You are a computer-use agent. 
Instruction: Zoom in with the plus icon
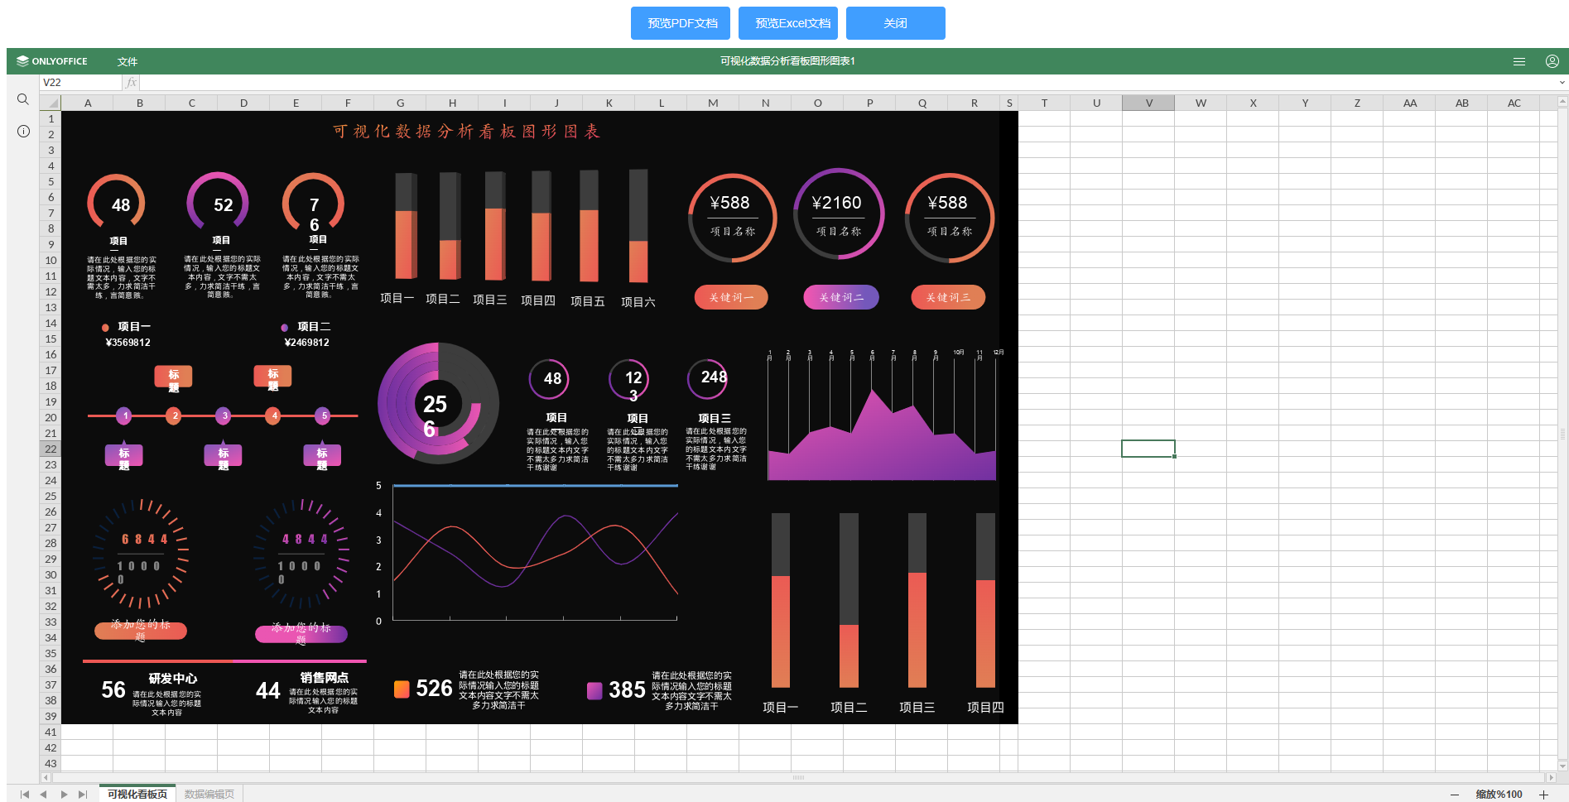[x=1543, y=795]
